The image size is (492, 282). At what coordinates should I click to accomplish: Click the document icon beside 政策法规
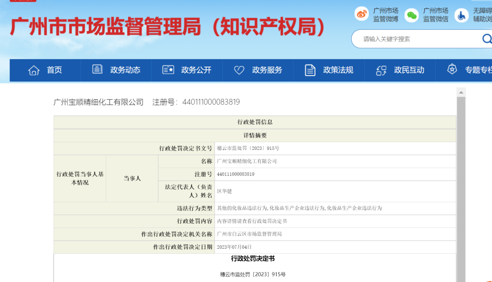point(310,70)
